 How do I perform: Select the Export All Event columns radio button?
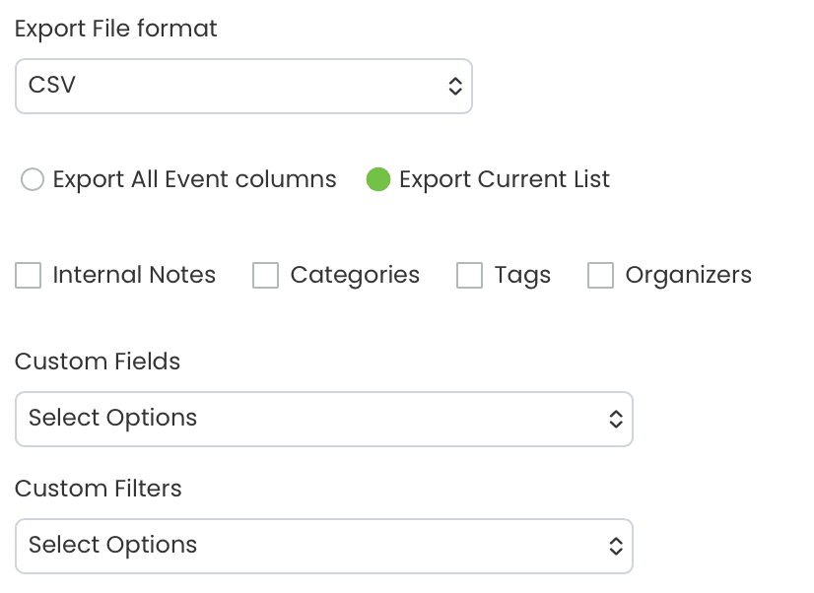(x=33, y=180)
